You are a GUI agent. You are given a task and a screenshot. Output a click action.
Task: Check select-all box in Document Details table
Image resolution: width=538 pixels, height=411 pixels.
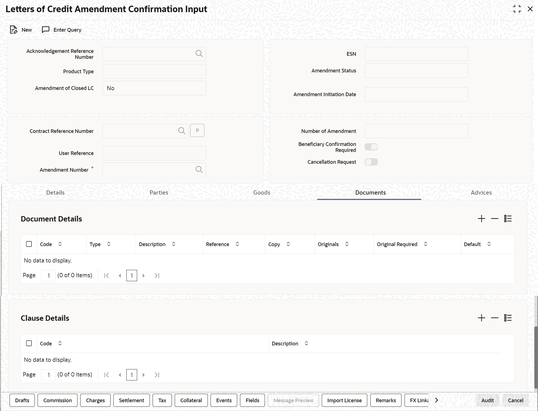[x=29, y=244]
